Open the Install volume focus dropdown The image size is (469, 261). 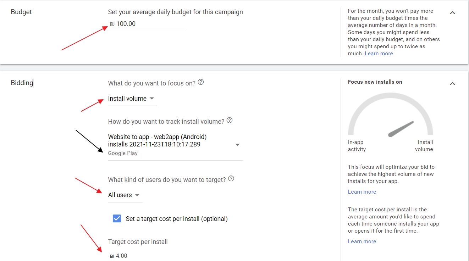131,99
